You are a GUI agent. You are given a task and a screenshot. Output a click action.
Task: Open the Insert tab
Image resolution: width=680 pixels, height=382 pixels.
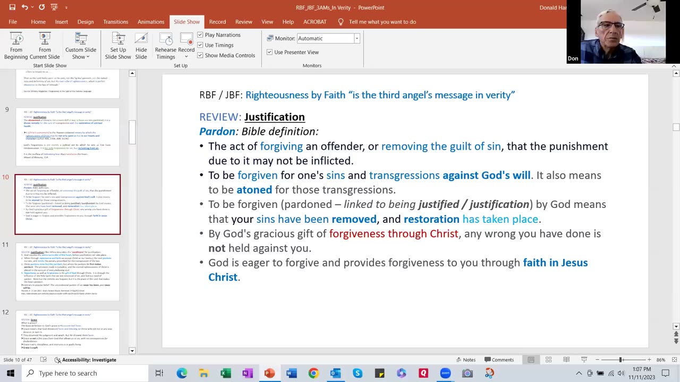pyautogui.click(x=62, y=22)
